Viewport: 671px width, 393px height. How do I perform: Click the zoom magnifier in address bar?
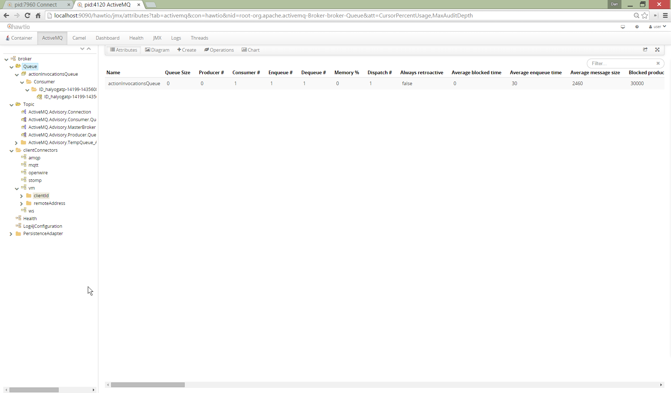click(636, 15)
